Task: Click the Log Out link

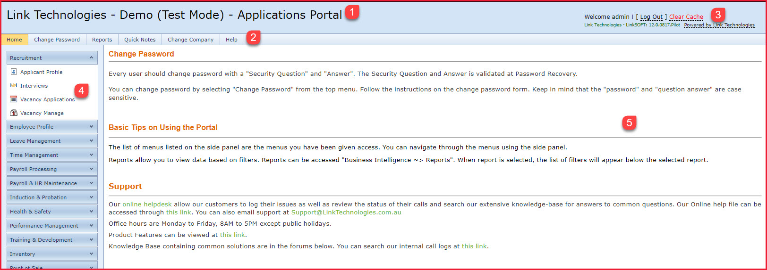Action: click(x=651, y=17)
